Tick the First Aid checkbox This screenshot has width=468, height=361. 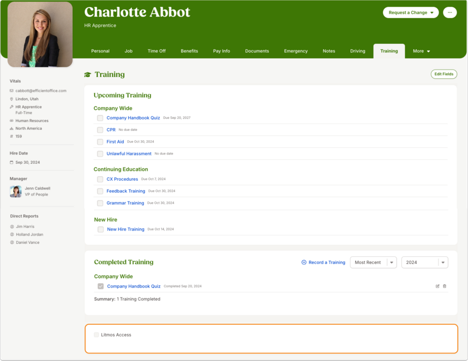[100, 142]
